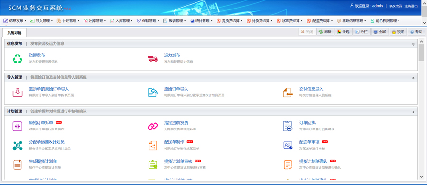Click the 运力发布 red truck icon
The width and height of the screenshot is (427, 185).
click(x=152, y=58)
